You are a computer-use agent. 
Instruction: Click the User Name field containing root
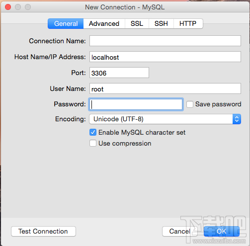point(165,88)
